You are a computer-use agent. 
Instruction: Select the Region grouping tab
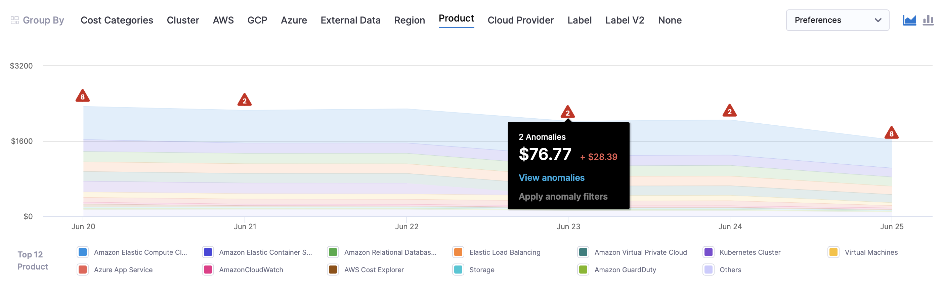pos(409,20)
